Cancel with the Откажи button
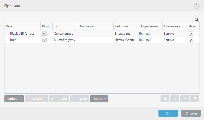 pyautogui.click(x=191, y=113)
